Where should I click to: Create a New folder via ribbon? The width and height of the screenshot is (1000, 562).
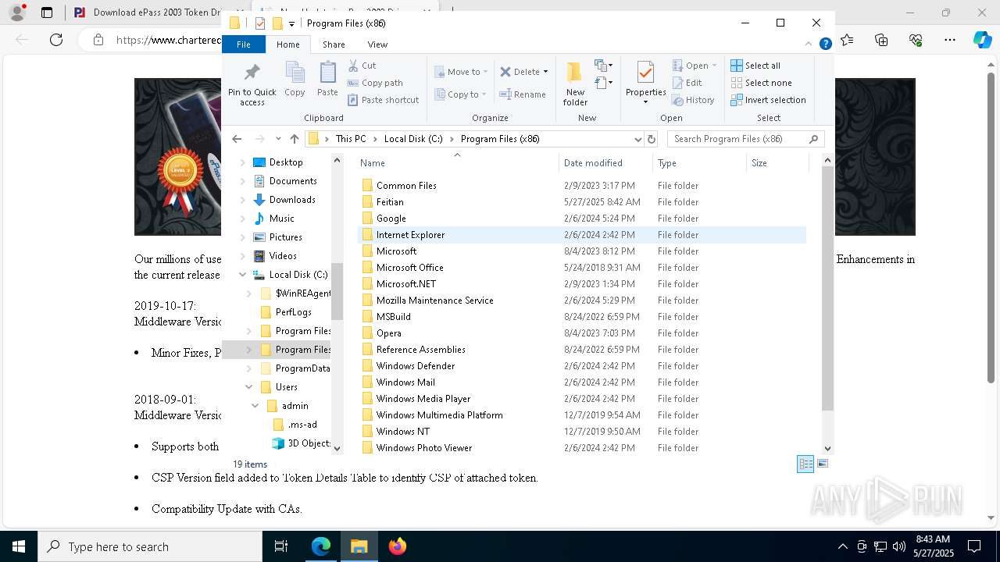pyautogui.click(x=575, y=84)
